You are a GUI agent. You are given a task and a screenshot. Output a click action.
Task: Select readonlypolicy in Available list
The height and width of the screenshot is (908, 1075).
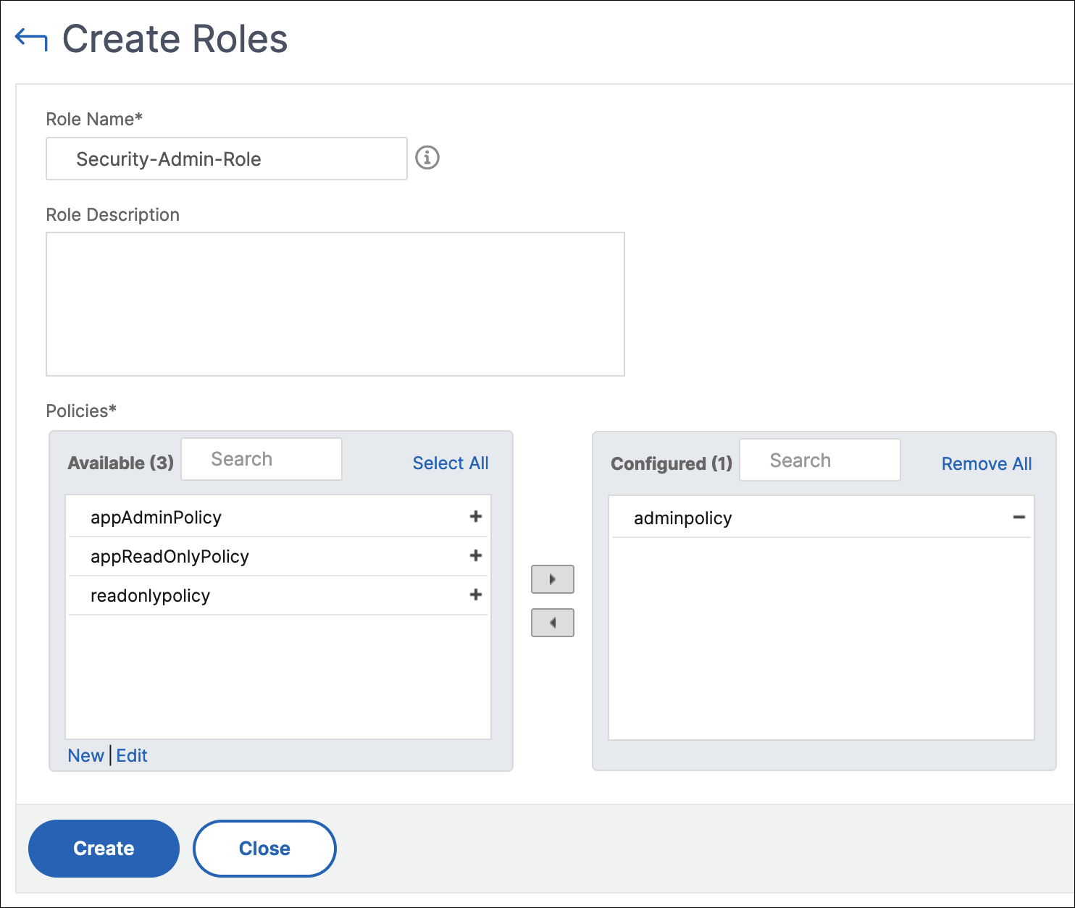pyautogui.click(x=278, y=595)
